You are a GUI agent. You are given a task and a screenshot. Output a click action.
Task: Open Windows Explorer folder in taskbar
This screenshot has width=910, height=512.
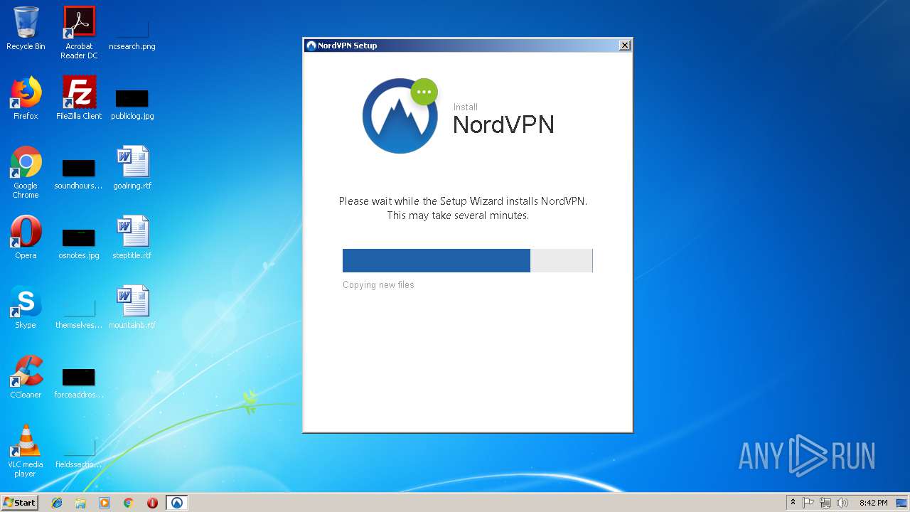(80, 503)
